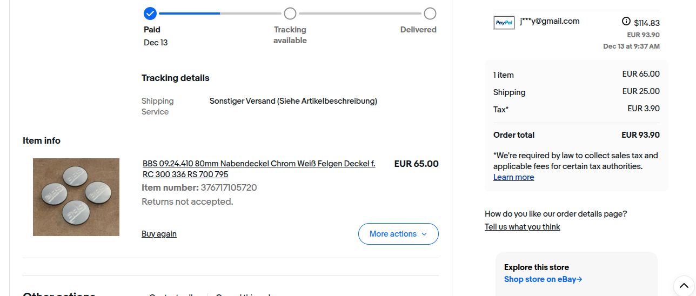Visit Shop store on eBay link
This screenshot has height=296, width=696.
tap(543, 279)
